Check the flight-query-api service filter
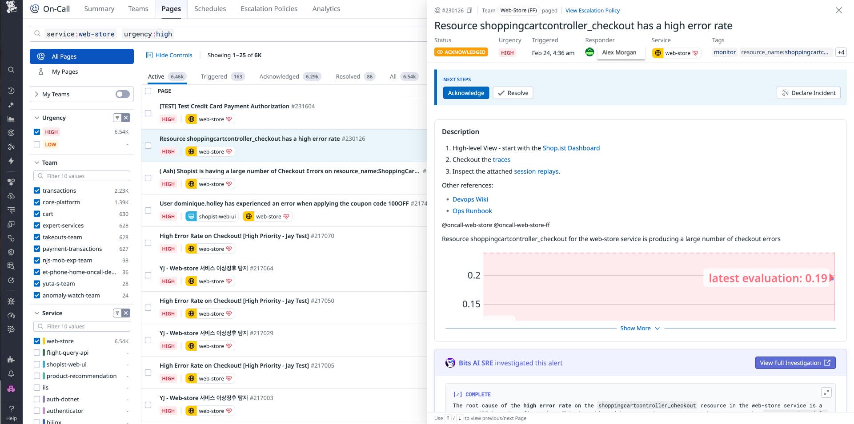This screenshot has height=424, width=854. [x=37, y=353]
